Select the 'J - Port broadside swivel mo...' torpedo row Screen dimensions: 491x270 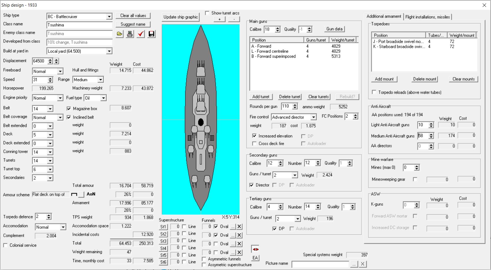[424, 42]
